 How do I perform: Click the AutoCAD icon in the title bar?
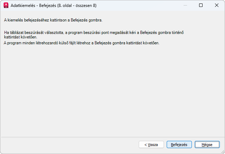[6, 6]
